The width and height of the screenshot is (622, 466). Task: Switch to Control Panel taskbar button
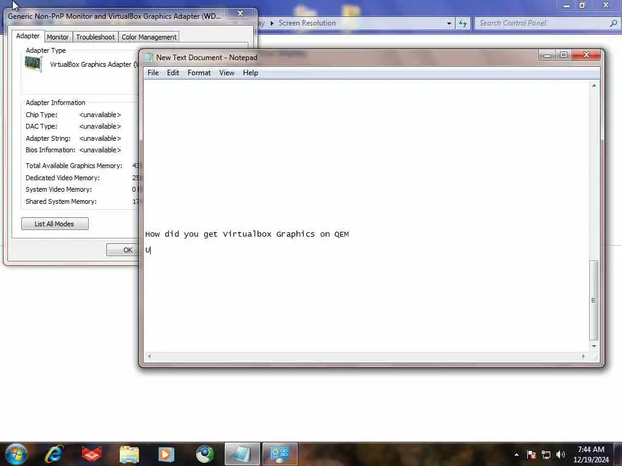tap(279, 454)
